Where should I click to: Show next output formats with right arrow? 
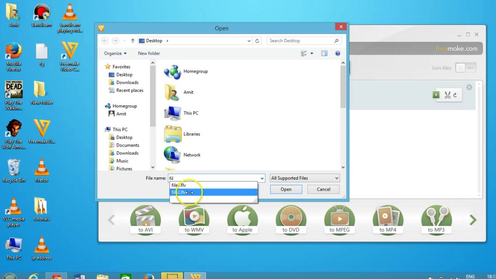point(473,220)
